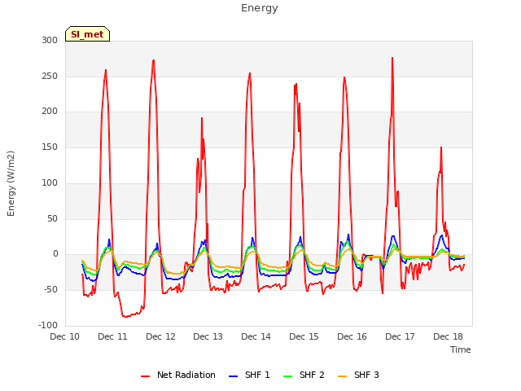
Task: Click the -100 y-axis tick label
Action: [x=48, y=325]
